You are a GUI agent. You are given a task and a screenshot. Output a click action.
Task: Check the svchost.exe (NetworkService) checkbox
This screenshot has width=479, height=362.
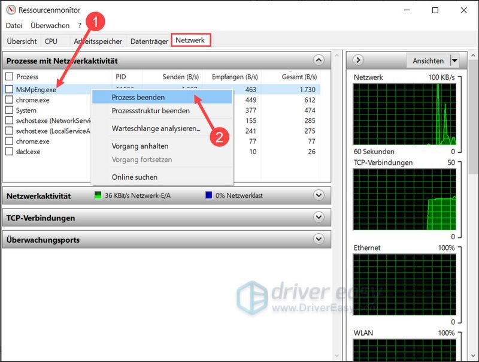tap(9, 120)
